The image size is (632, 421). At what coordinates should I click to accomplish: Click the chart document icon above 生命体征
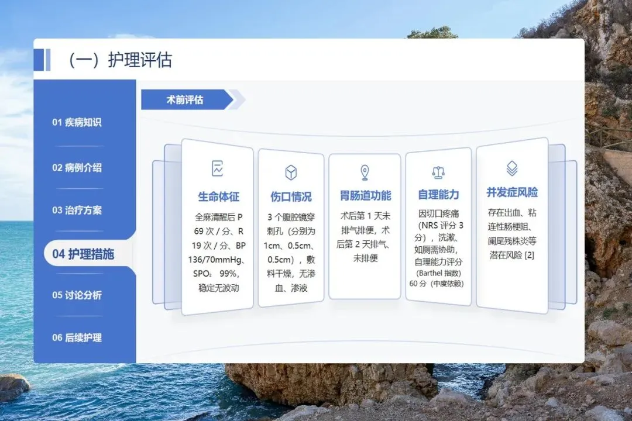(x=218, y=168)
